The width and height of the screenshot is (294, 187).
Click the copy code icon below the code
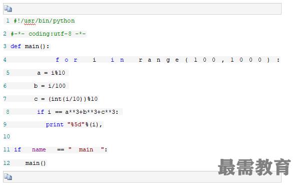point(8,177)
